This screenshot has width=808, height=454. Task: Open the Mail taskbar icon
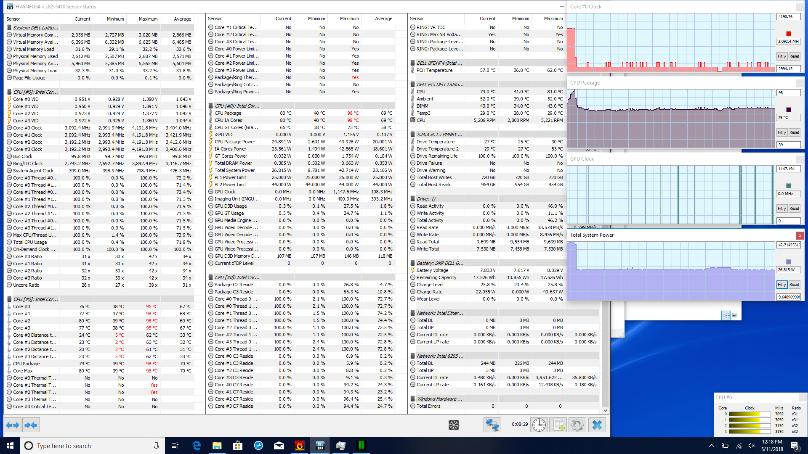279,446
